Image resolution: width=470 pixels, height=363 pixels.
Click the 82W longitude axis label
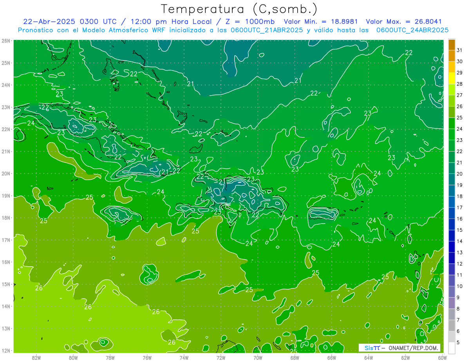click(36, 358)
